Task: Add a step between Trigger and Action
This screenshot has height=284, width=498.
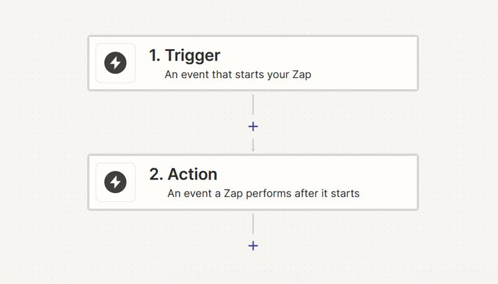Action: tap(253, 127)
